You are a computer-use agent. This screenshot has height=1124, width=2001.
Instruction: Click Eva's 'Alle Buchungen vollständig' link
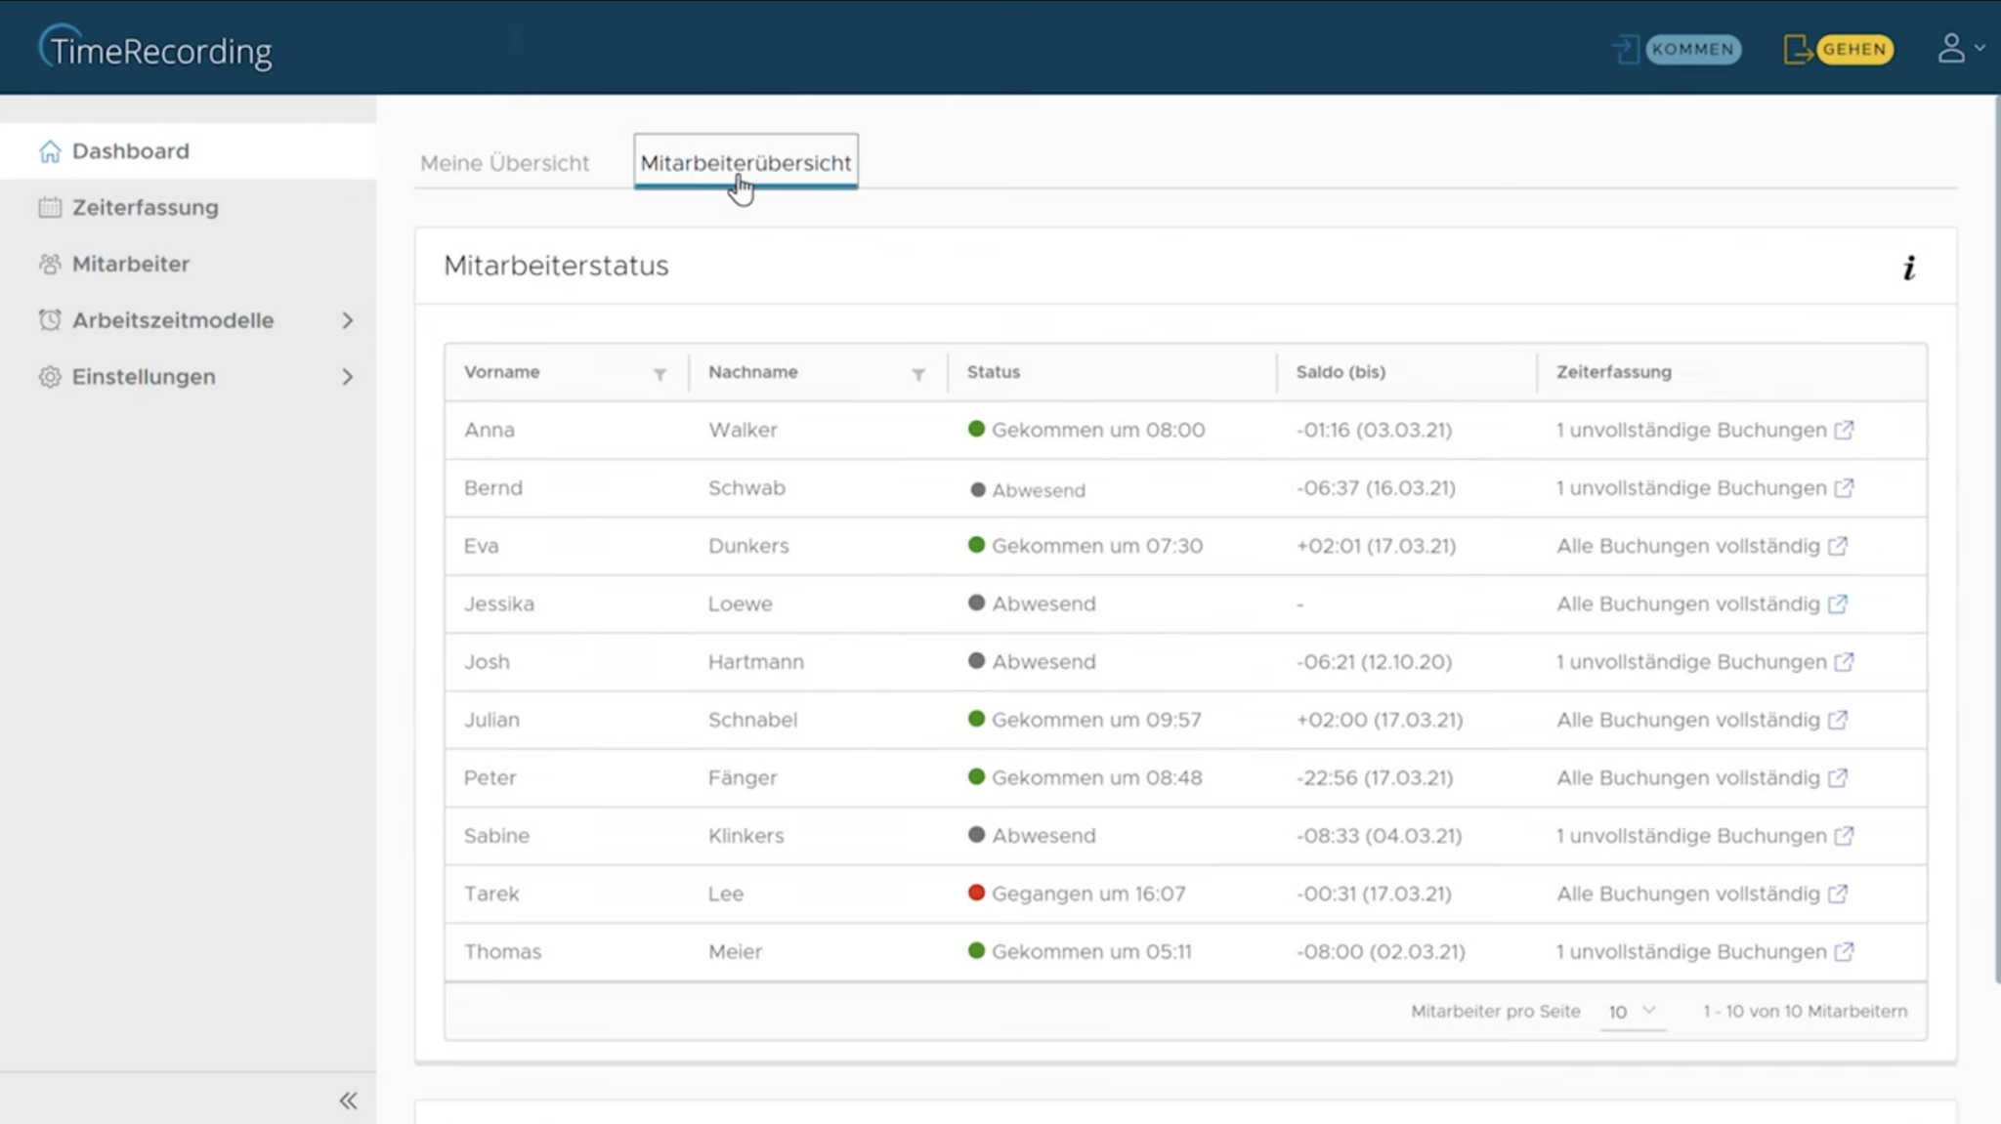pos(1688,546)
